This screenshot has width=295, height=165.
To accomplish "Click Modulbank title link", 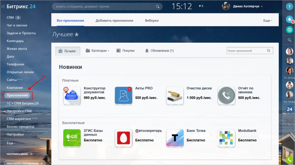I will click(x=247, y=131).
